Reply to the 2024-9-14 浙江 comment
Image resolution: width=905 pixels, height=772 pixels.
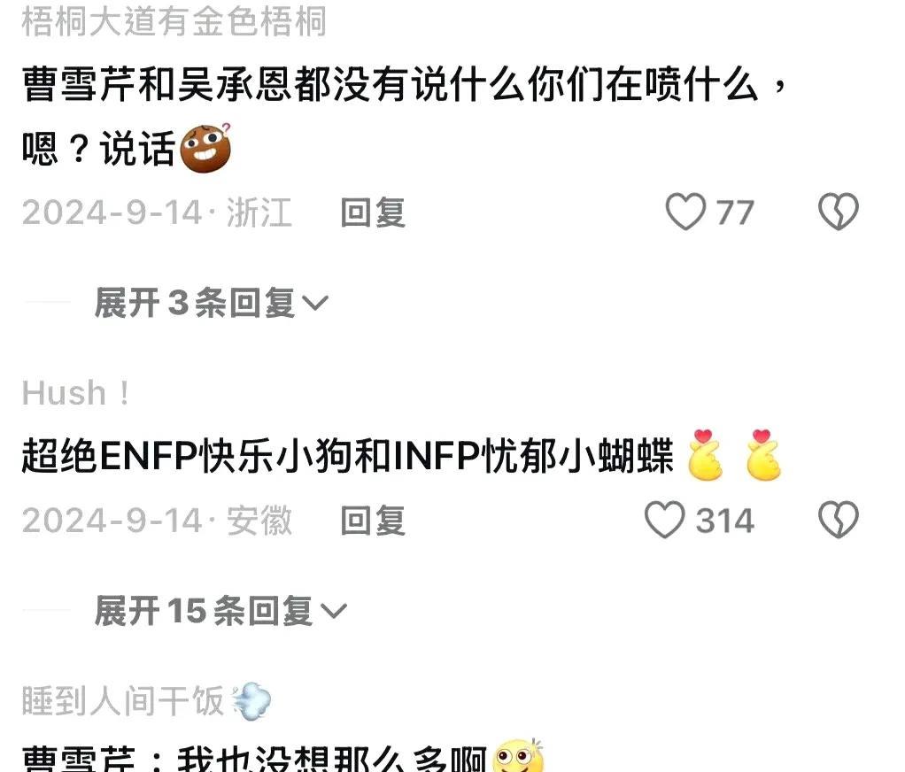tap(373, 212)
